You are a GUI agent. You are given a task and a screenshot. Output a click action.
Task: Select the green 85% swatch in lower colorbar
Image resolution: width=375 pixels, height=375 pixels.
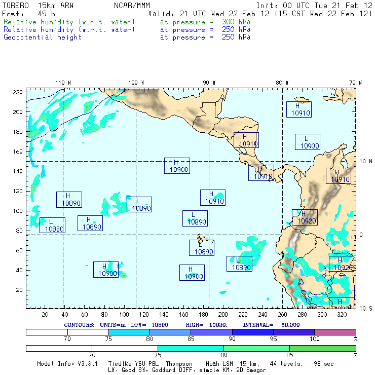tap(322, 349)
